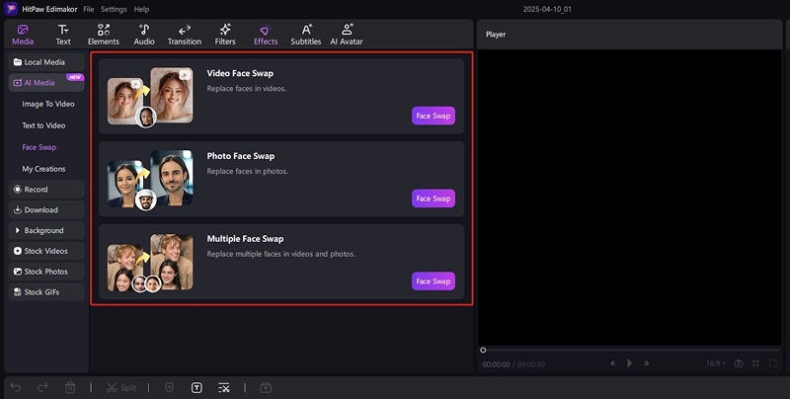Open My Creations
The height and width of the screenshot is (399, 790).
[43, 169]
